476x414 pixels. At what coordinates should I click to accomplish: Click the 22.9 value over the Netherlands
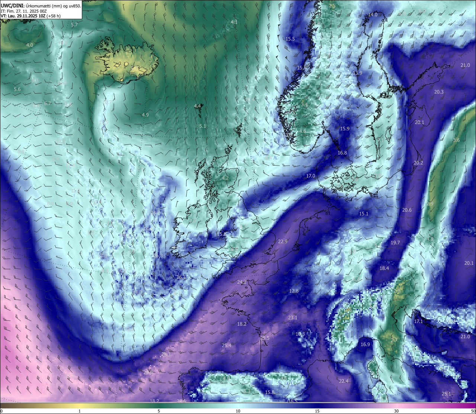click(x=283, y=242)
